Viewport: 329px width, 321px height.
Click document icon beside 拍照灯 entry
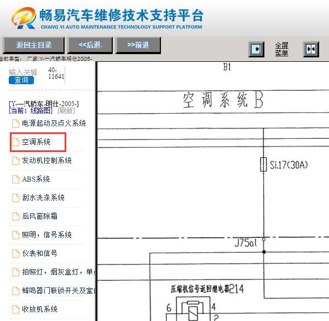(x=16, y=272)
